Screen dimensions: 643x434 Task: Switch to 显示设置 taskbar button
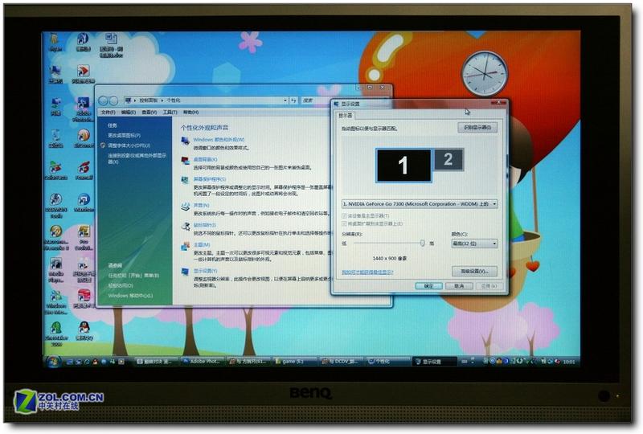pos(434,362)
